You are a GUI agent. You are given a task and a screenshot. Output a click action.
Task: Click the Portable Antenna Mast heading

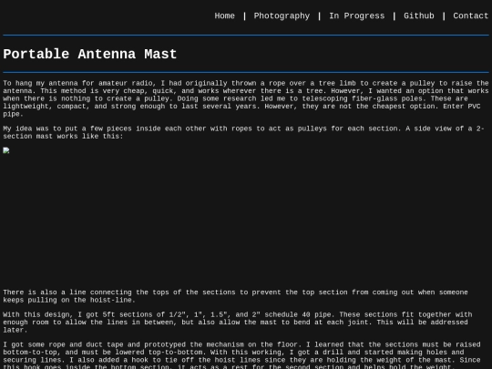(90, 54)
